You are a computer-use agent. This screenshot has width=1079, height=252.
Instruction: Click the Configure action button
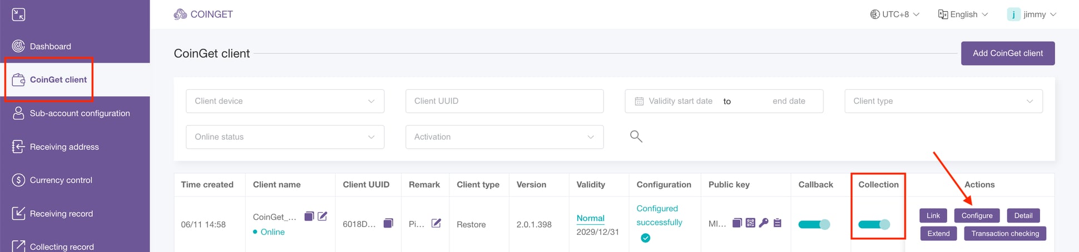point(977,216)
